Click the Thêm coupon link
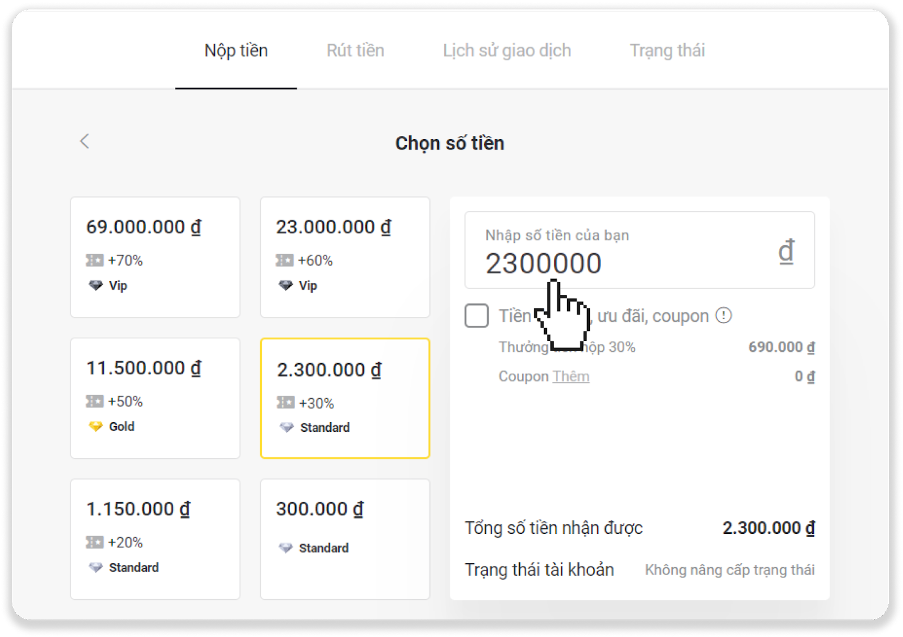The width and height of the screenshot is (903, 637). point(571,377)
